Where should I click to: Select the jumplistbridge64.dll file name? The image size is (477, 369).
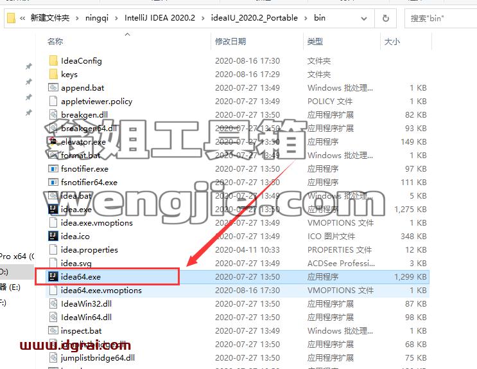(98, 357)
